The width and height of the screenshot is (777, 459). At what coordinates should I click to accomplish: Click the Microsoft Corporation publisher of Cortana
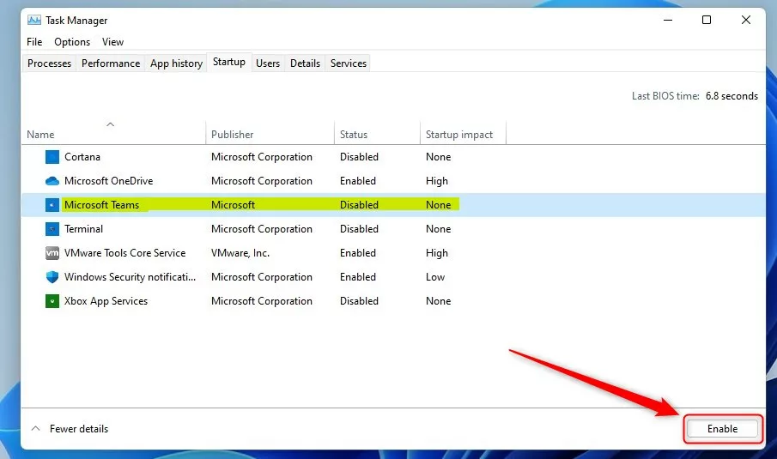262,157
